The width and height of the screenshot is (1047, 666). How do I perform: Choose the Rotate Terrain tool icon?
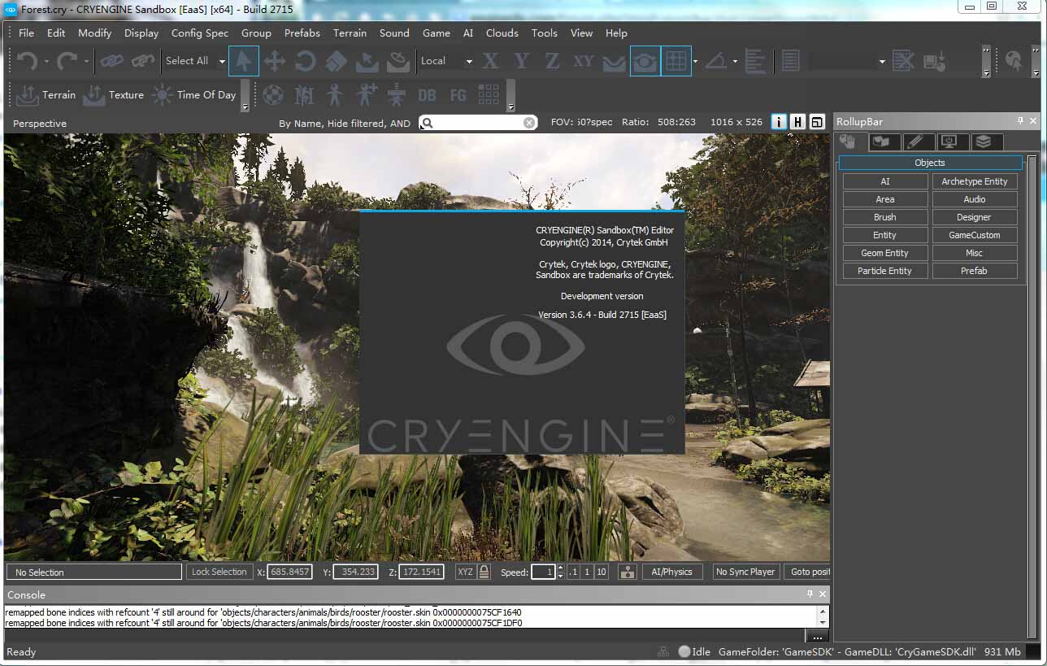click(x=398, y=61)
